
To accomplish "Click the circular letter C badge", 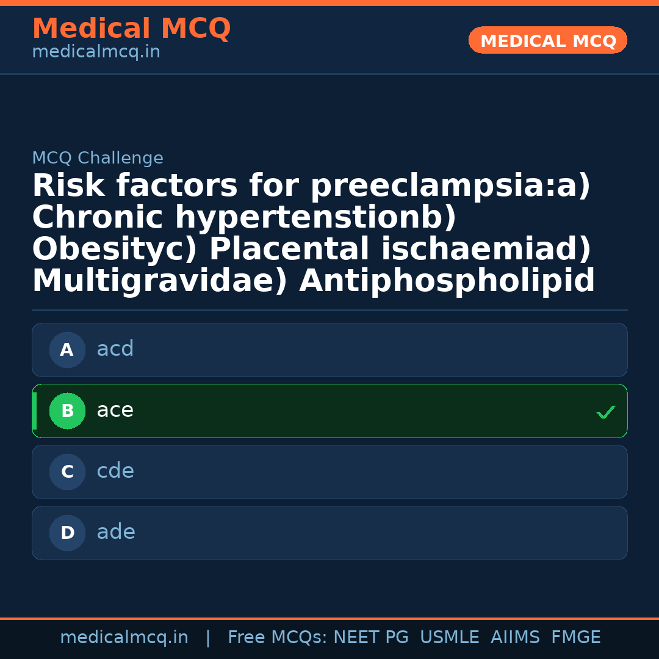I will 67,472.
